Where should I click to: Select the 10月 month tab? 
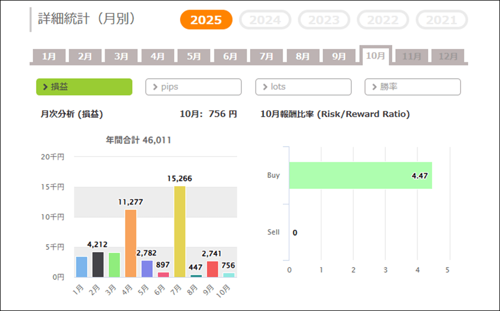[x=376, y=56]
